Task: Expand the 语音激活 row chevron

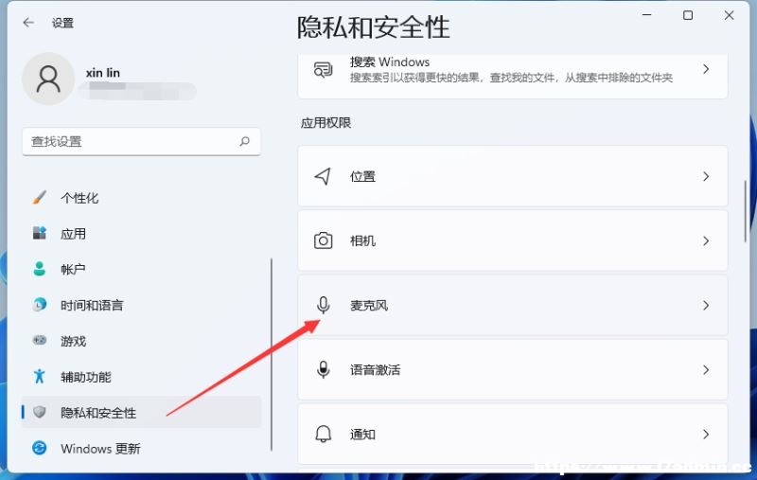Action: point(706,370)
